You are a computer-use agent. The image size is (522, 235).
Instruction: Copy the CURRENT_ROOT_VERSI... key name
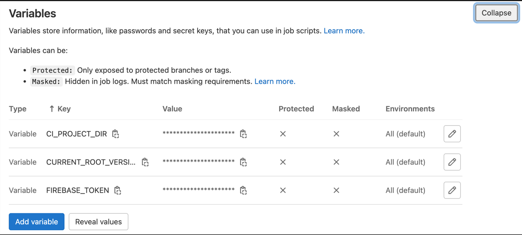pos(145,162)
